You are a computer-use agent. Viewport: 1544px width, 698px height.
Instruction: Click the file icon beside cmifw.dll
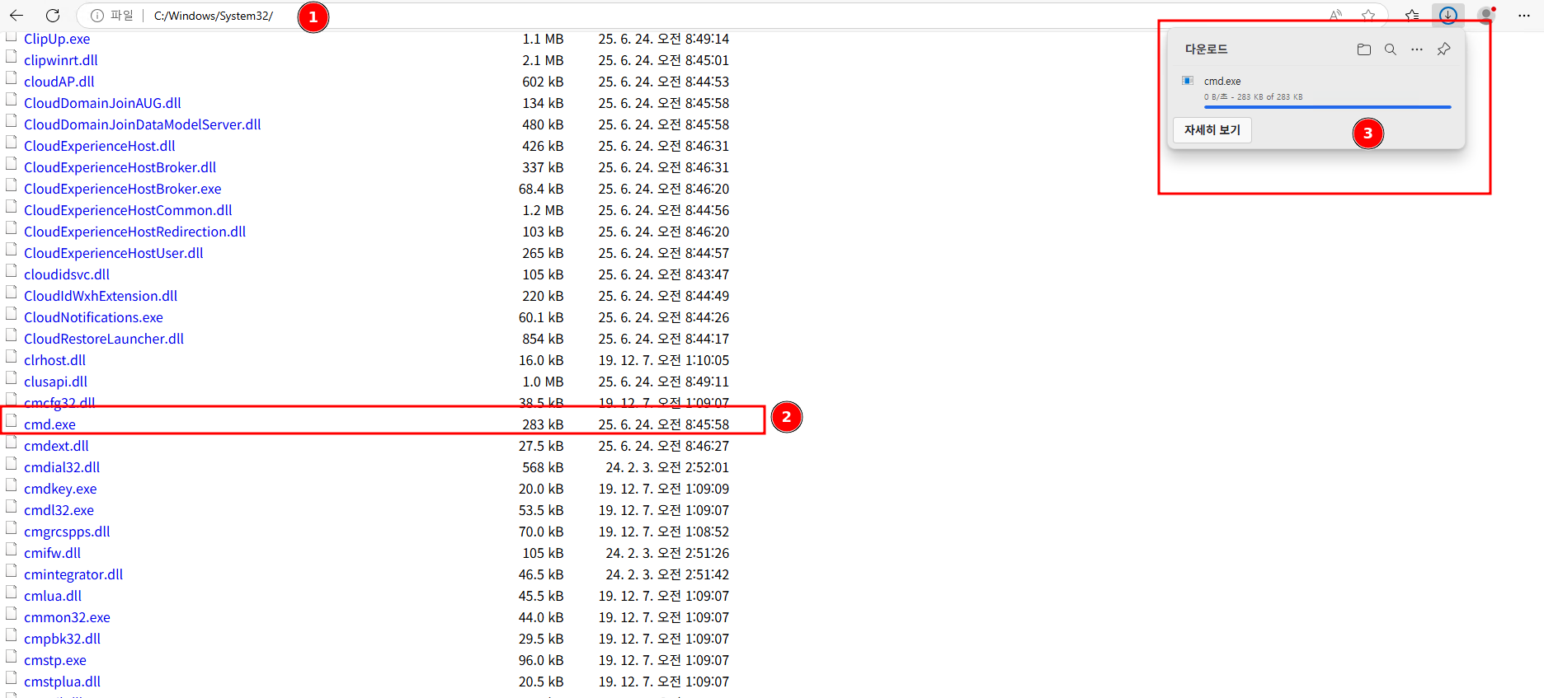click(x=12, y=550)
